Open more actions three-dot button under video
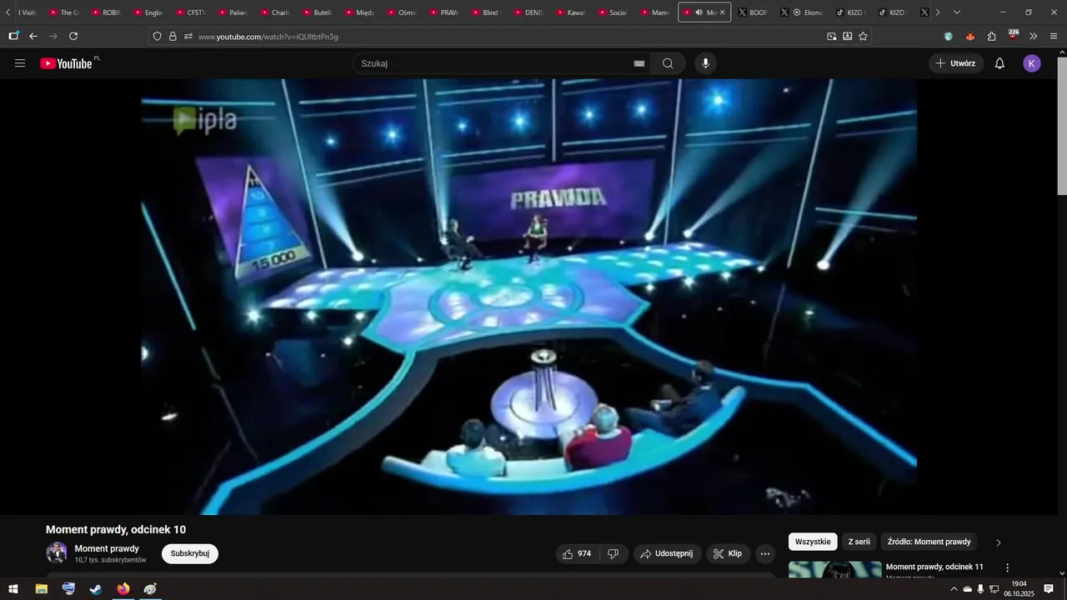1067x600 pixels. pos(765,553)
